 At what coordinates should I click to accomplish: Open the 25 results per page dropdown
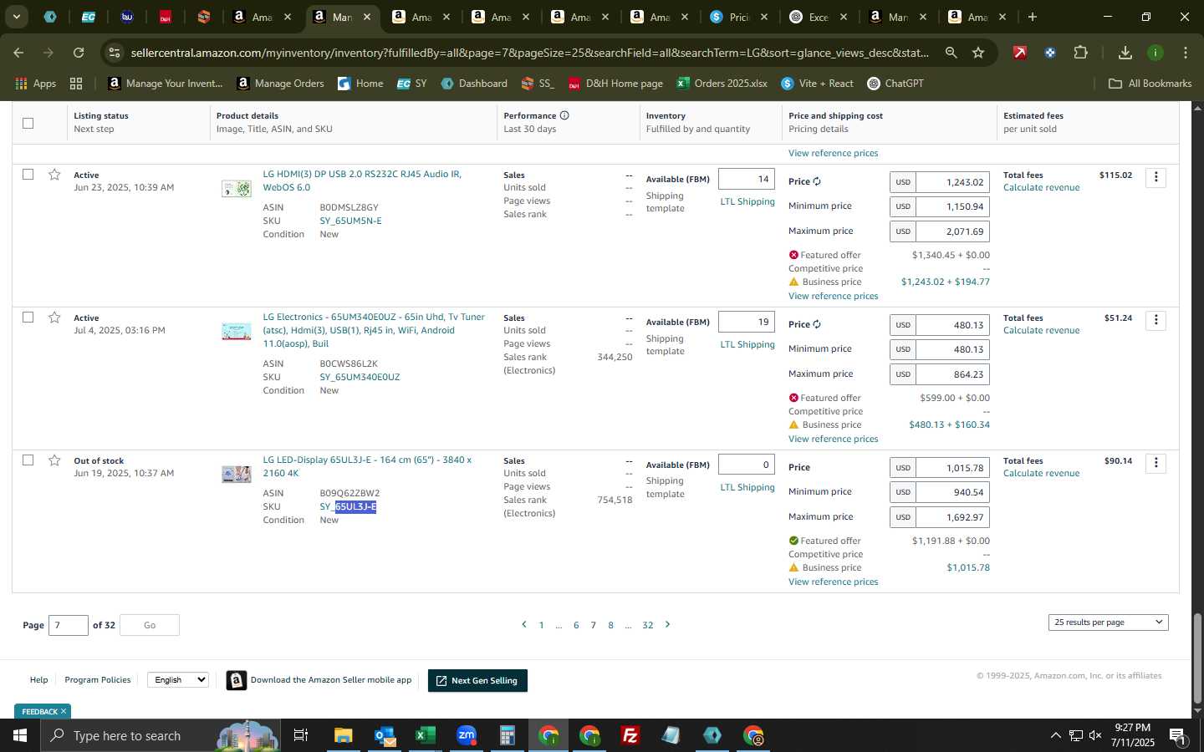[x=1108, y=622]
